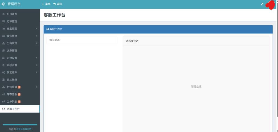Click the 管理后台 logo header
This screenshot has width=278, height=132.
(x=14, y=4)
